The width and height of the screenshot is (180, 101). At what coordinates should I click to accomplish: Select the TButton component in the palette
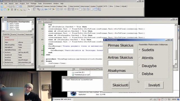point(42,9)
